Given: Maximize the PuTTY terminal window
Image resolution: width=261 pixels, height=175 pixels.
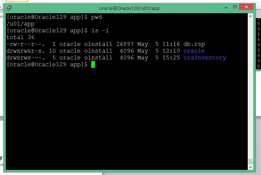Looking at the screenshot, I should tap(235, 7).
